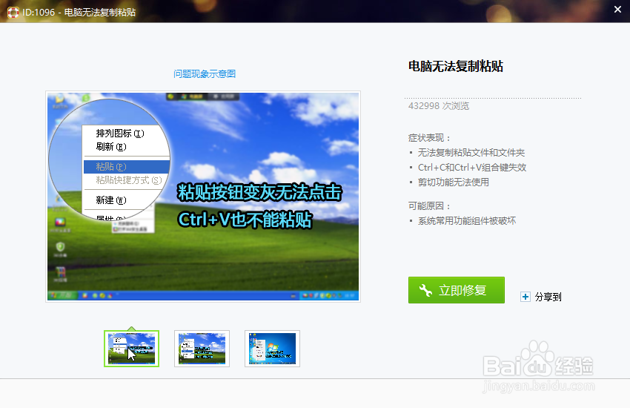Viewport: 630px width, 408px height.
Task: Click the plus icon beside 分享到
Action: click(x=525, y=297)
